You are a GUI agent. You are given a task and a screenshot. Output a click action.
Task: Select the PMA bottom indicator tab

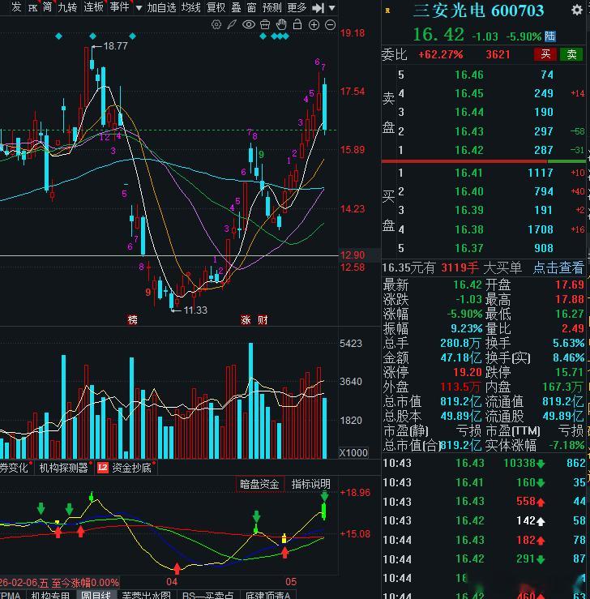click(11, 595)
